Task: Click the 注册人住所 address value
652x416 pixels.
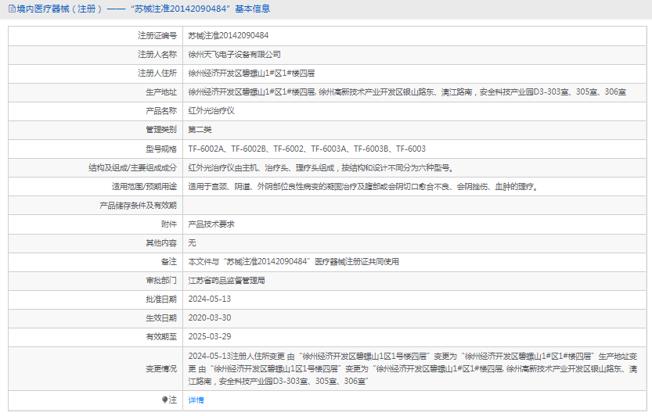Action: coord(251,74)
